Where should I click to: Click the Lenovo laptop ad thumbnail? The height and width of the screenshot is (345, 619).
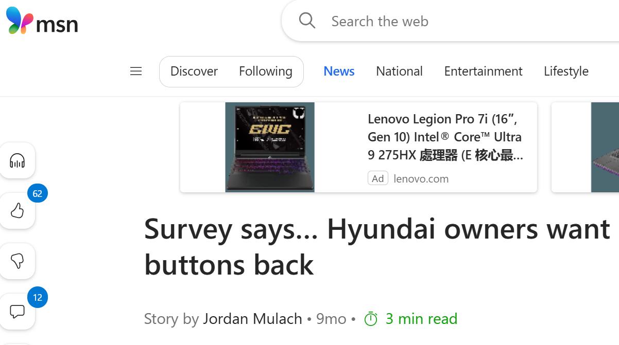point(270,147)
